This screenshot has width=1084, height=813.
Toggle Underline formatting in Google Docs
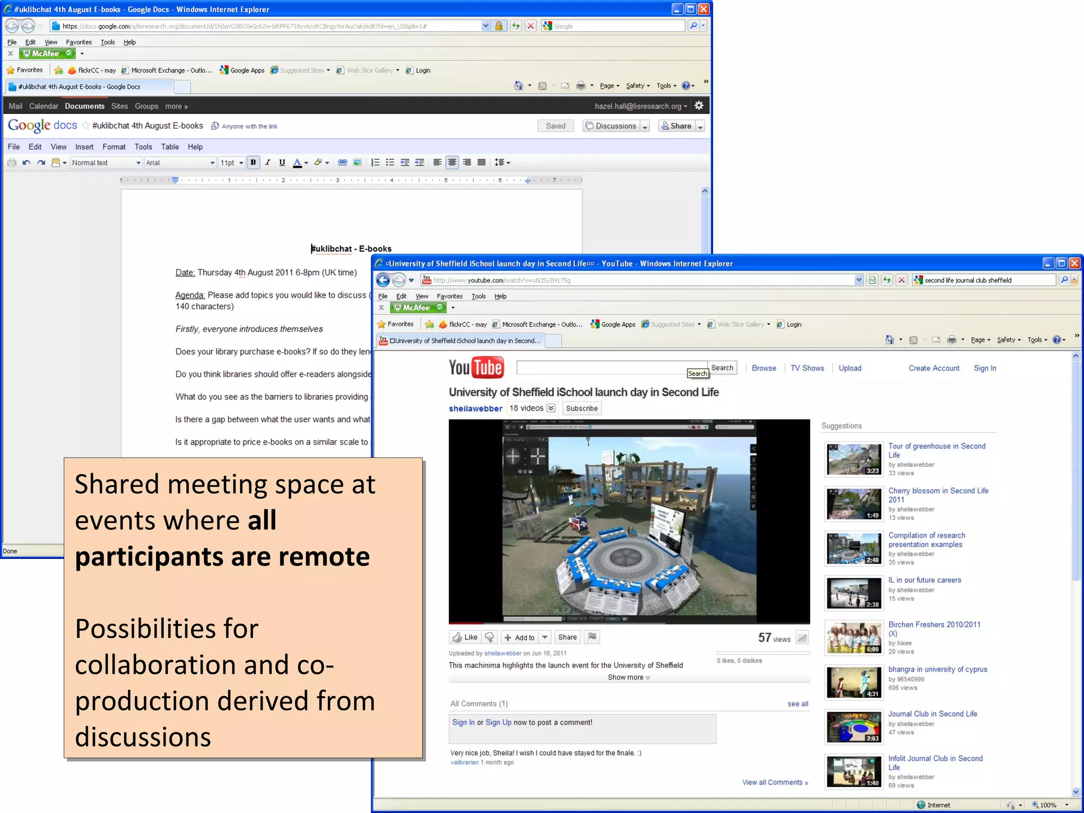[282, 162]
